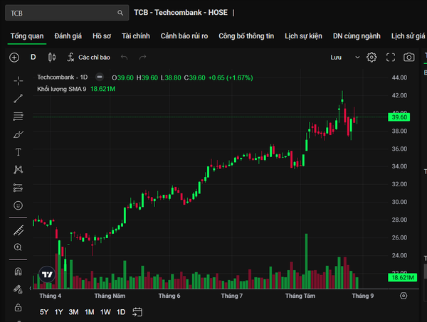Select the trend line drawing tool

pos(19,99)
